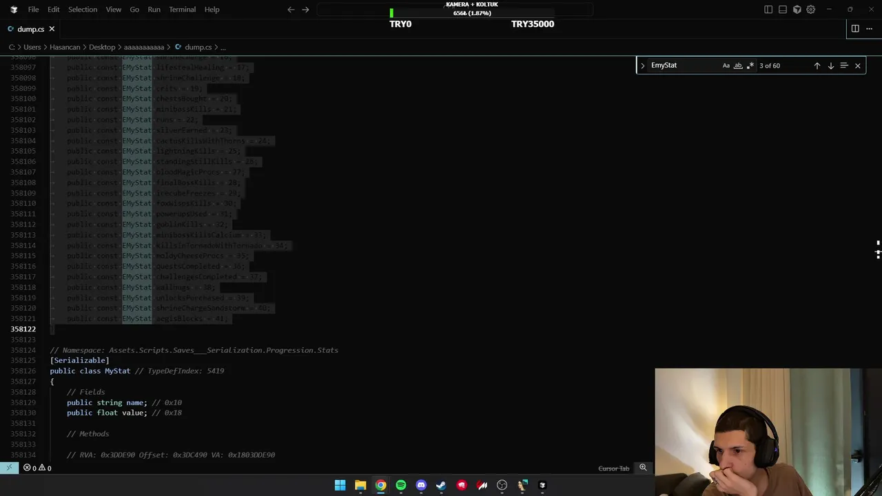Open the C: breadcrumb dropdown
The image size is (882, 496).
(12, 47)
